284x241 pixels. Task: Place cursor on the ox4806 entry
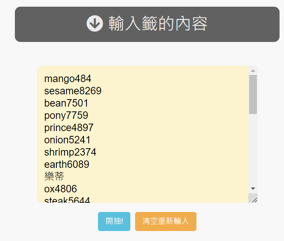61,189
